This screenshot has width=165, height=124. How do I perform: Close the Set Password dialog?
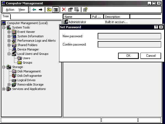(161, 27)
